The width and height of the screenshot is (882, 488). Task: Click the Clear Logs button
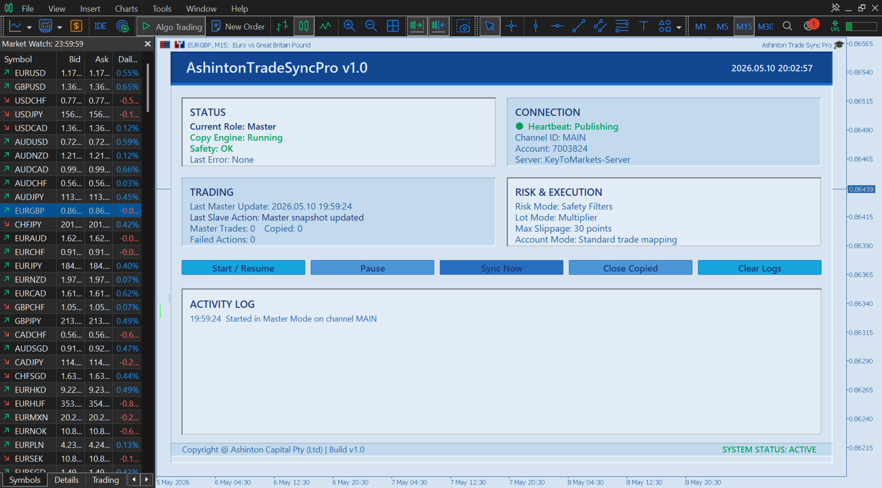point(760,268)
